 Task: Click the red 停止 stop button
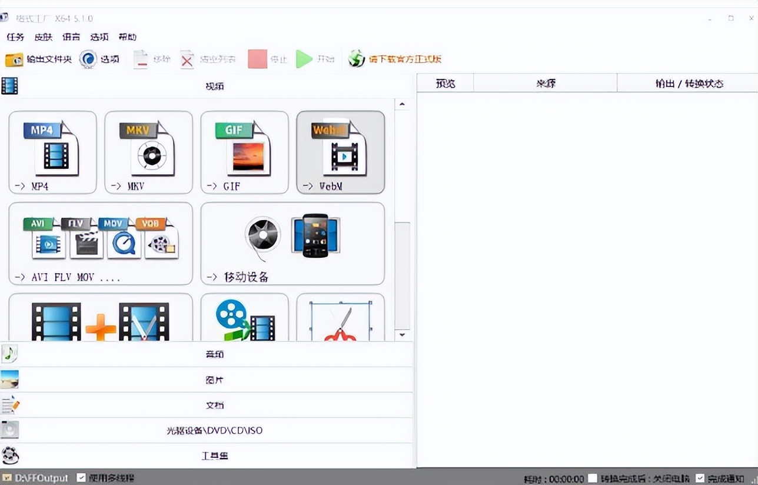(268, 59)
